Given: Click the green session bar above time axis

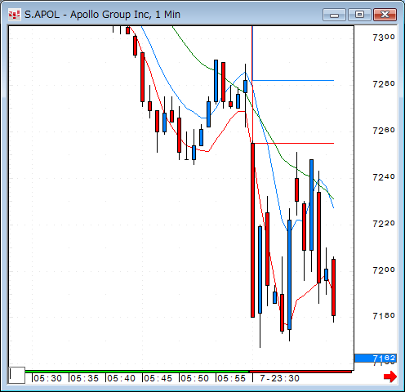Looking at the screenshot, I should [x=137, y=372].
